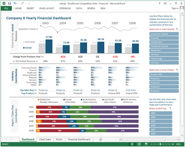This screenshot has height=147, width=185.
Task: Open the DATA ribbon tab
Action: click(79, 8)
